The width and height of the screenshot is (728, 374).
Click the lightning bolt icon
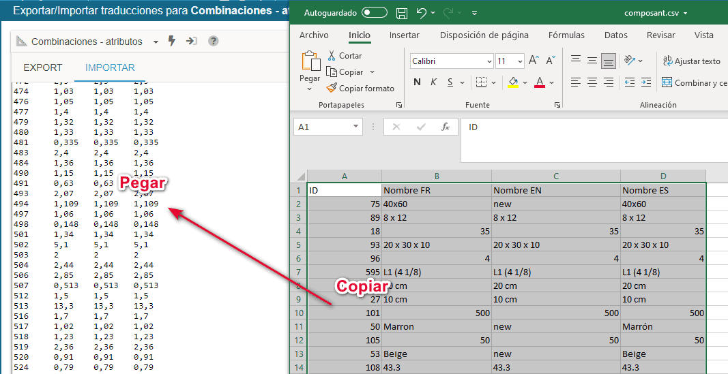(x=172, y=42)
